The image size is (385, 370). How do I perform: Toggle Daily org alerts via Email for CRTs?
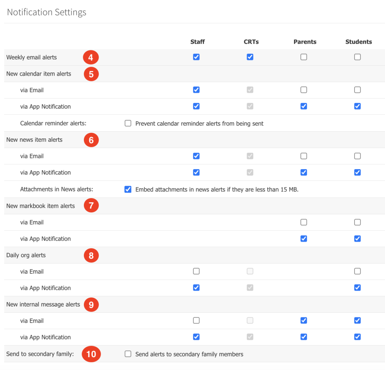coord(250,271)
